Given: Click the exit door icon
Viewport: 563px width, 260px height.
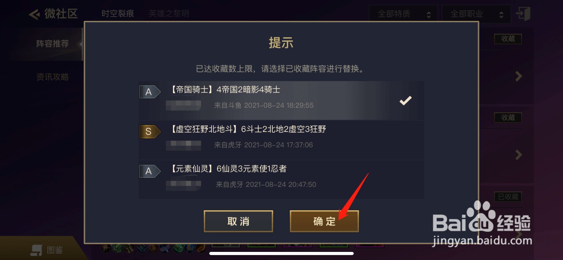Looking at the screenshot, I should coord(523,14).
